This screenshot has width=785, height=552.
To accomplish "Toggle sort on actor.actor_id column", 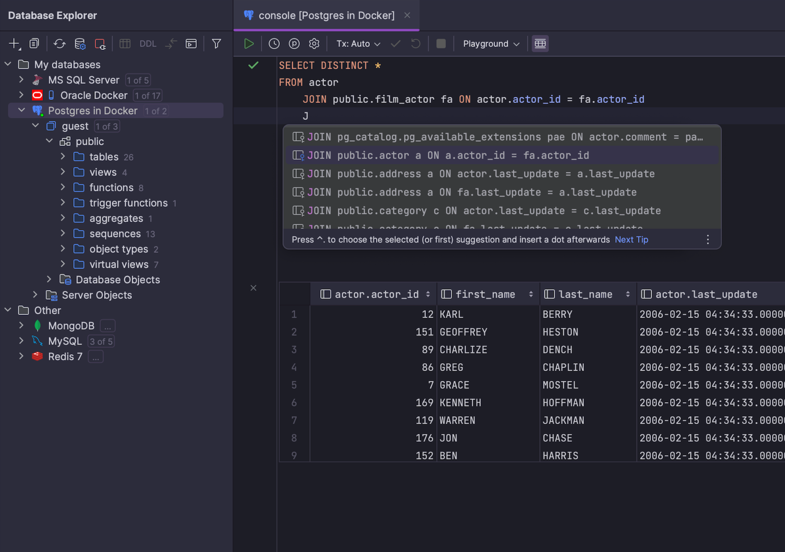I will 428,294.
